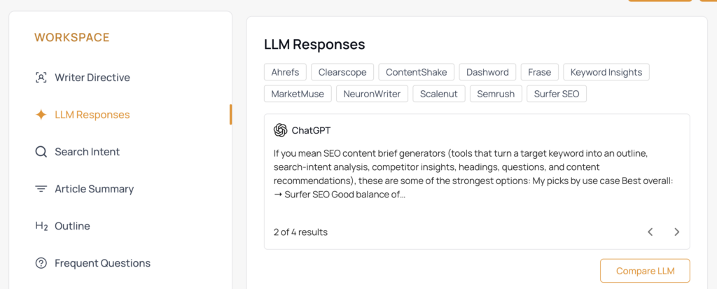Select the Ahrefs tag chip
This screenshot has height=289, width=717.
coord(286,72)
